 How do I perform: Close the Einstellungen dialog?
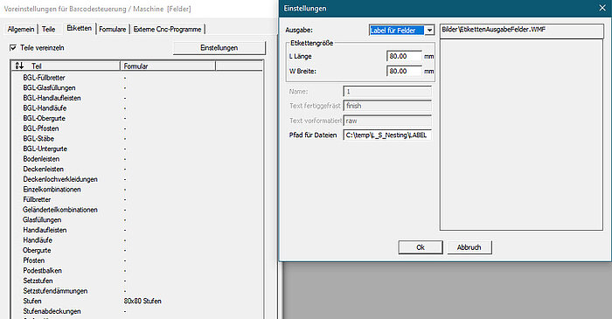(602, 8)
